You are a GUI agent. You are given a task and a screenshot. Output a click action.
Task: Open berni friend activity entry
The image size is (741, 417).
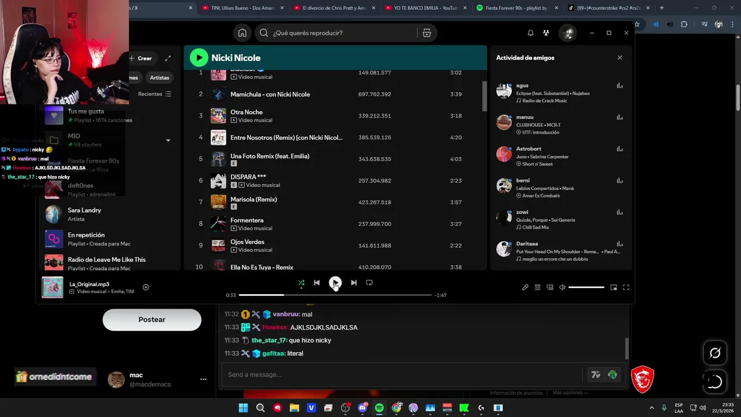560,188
